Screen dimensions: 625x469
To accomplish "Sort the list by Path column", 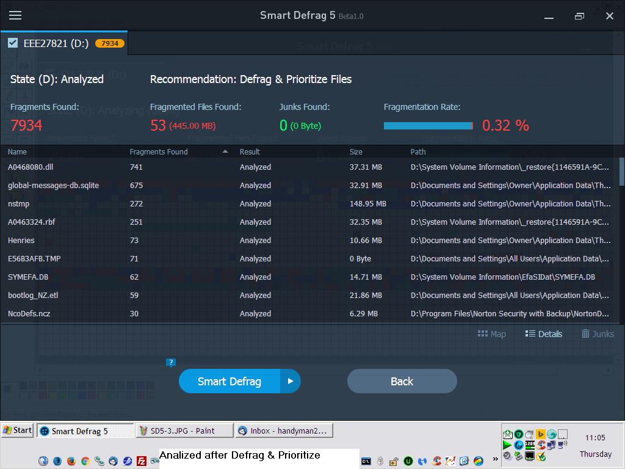I will [x=417, y=152].
